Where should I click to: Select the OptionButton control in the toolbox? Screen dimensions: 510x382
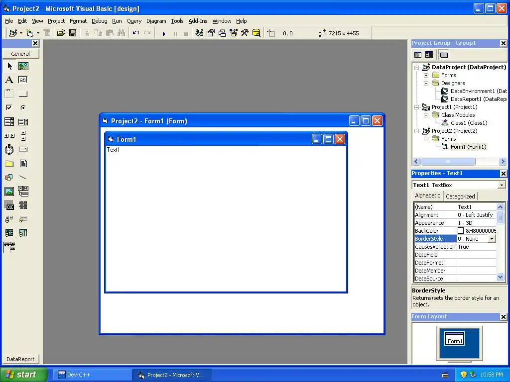[23, 107]
